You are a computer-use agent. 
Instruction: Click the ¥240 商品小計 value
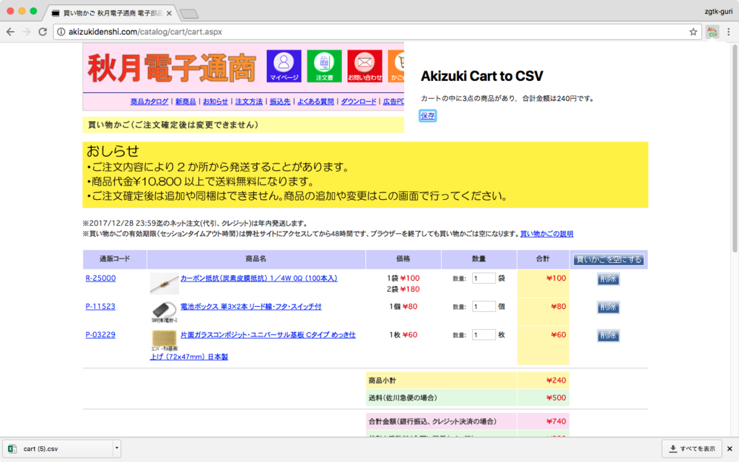[556, 380]
